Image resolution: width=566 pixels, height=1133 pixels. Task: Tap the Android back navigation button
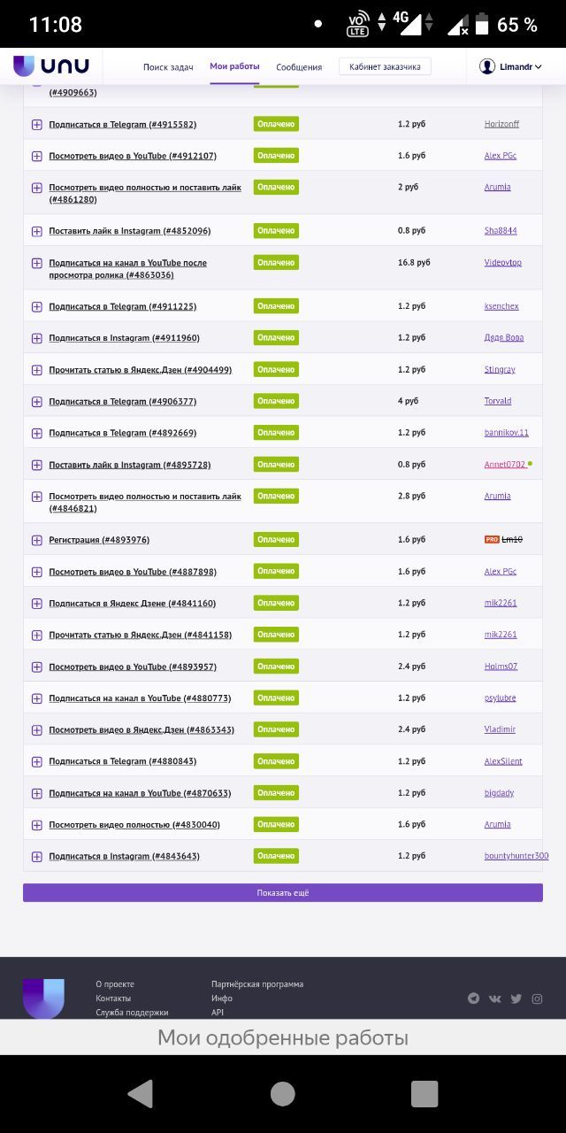pos(141,1094)
